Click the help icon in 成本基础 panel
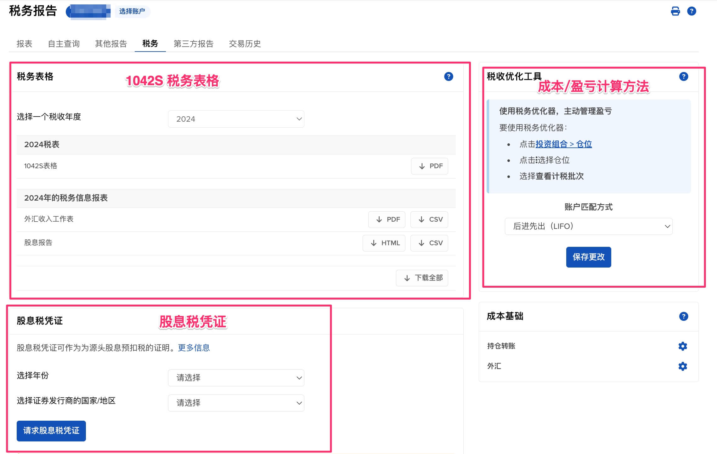The image size is (717, 454). 683,316
